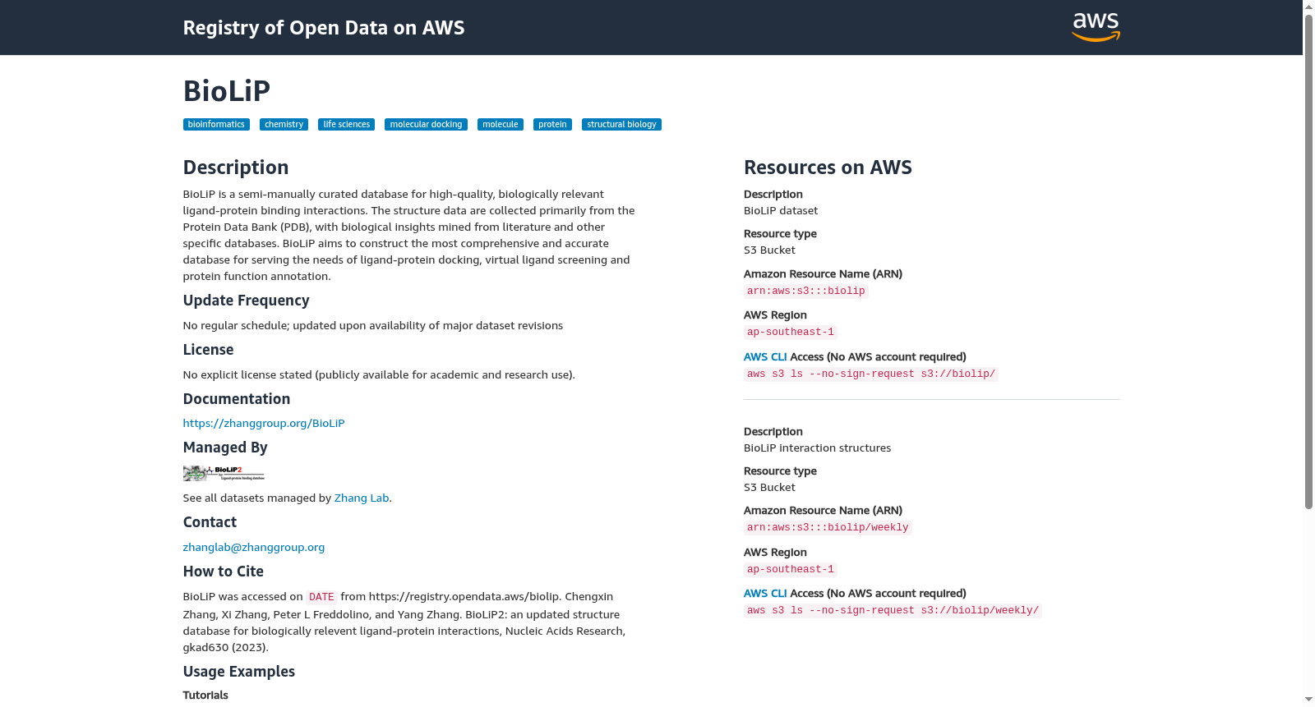This screenshot has height=707, width=1315.
Task: Select the bioinformatics tag
Action: tap(216, 125)
